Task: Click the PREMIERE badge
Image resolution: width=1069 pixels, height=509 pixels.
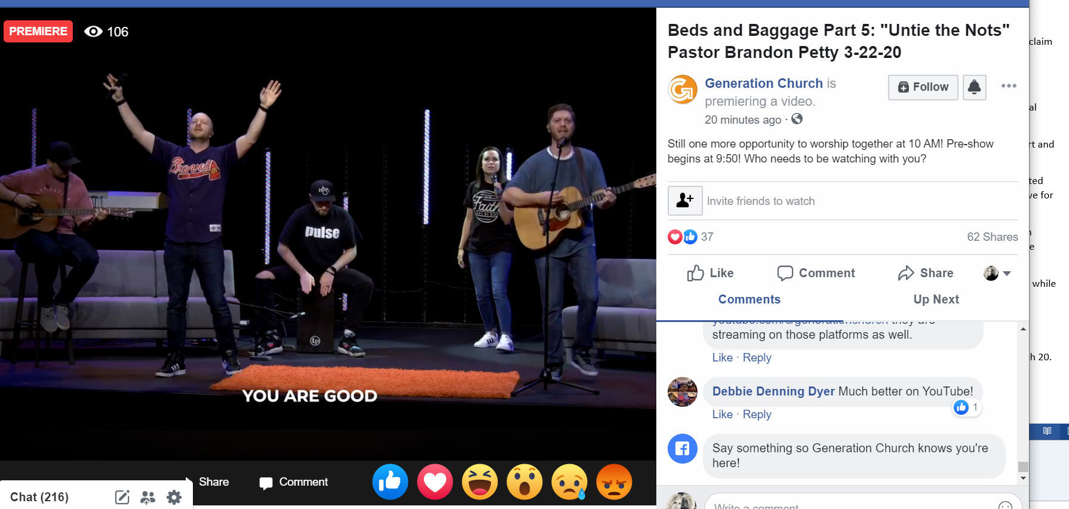Action: 38,31
